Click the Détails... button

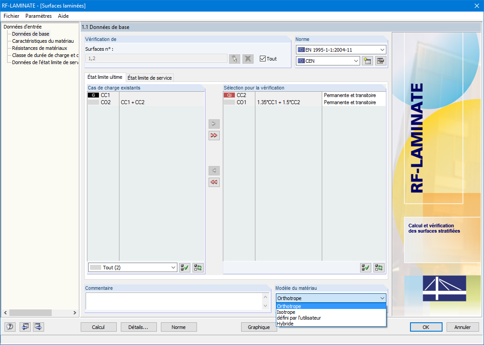pos(139,327)
